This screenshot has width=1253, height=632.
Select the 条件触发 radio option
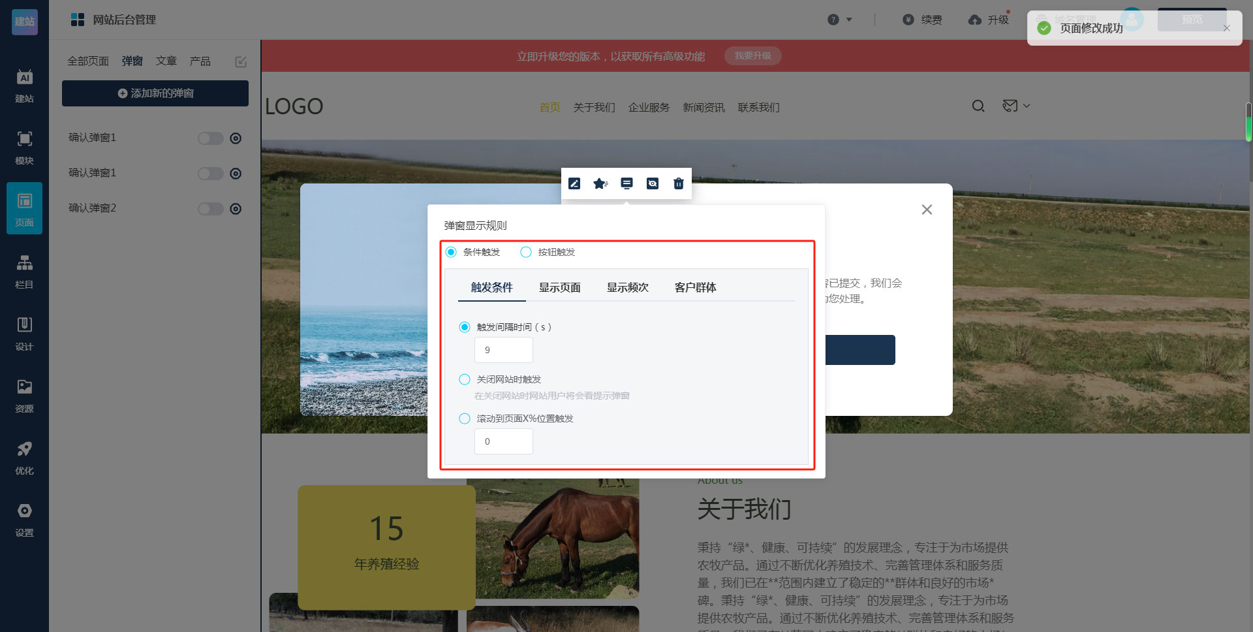click(451, 252)
